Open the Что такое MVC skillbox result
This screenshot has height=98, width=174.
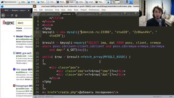[24, 70]
